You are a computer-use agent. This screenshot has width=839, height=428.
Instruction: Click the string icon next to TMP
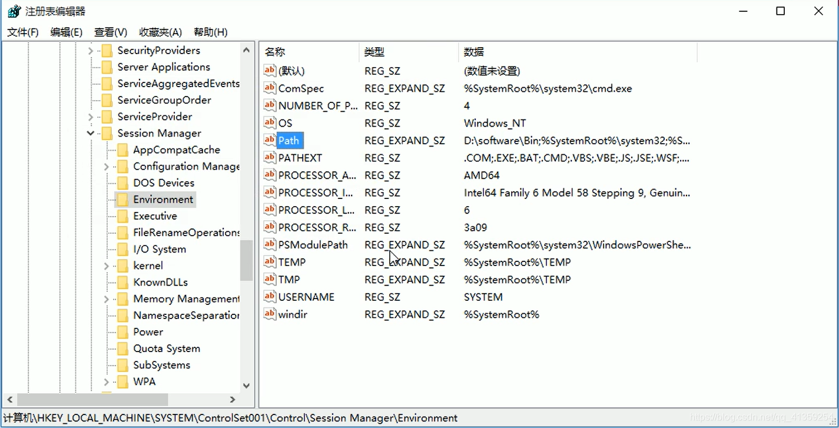tap(270, 279)
